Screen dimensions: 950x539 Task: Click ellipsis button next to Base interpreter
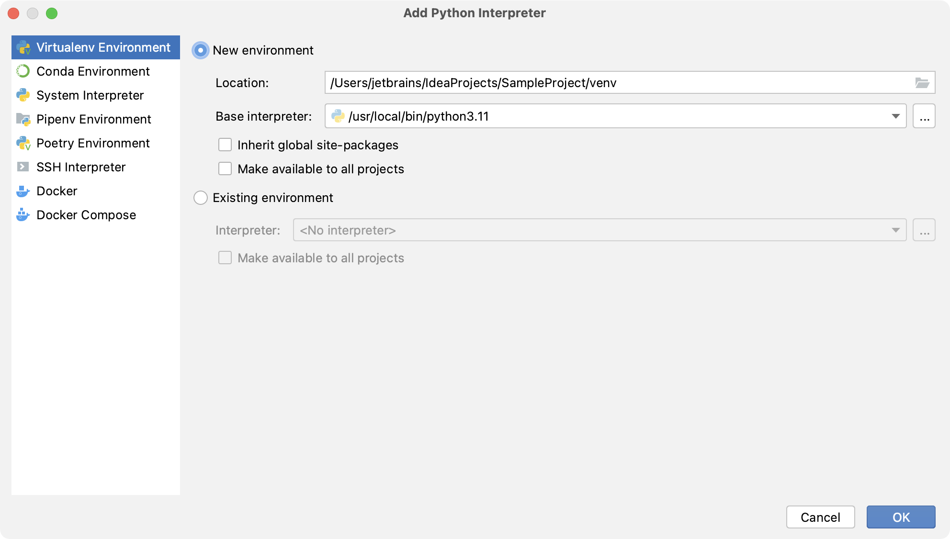tap(925, 116)
